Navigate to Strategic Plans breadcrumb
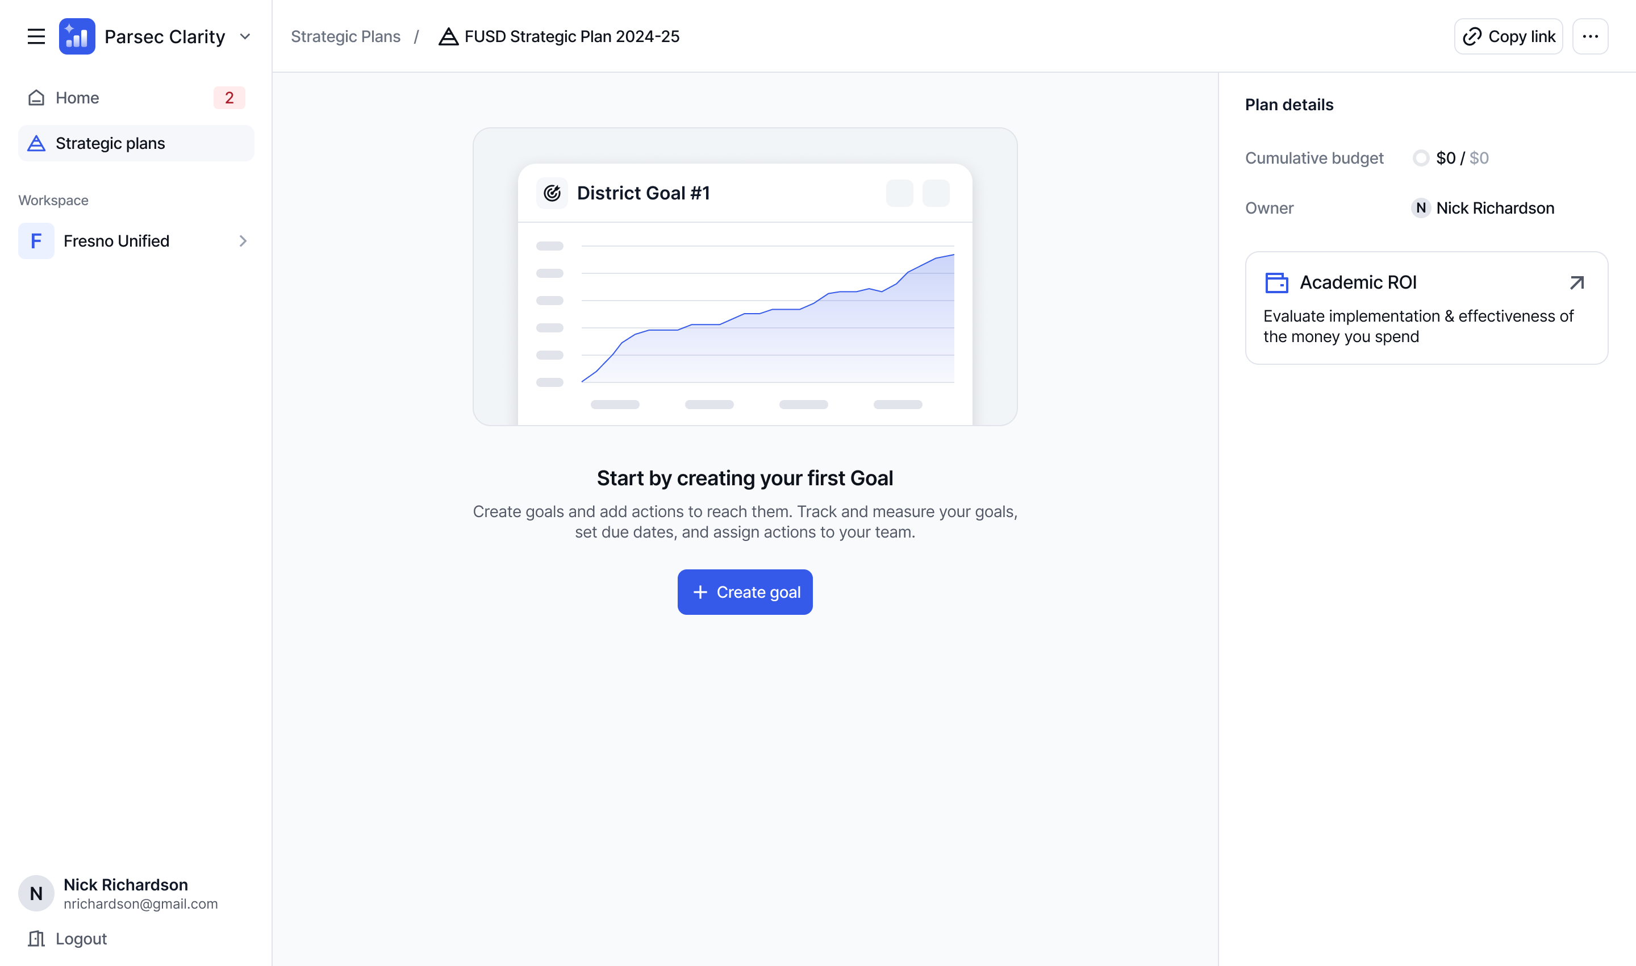The height and width of the screenshot is (966, 1636). [345, 36]
